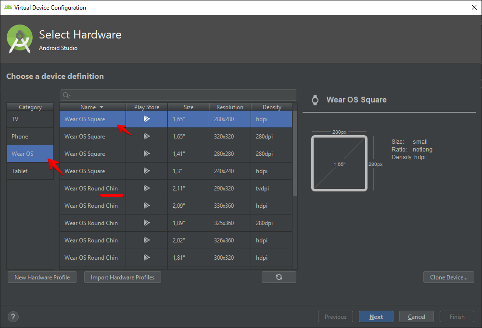Click Import Hardware Profiles
482x328 pixels.
(x=122, y=277)
